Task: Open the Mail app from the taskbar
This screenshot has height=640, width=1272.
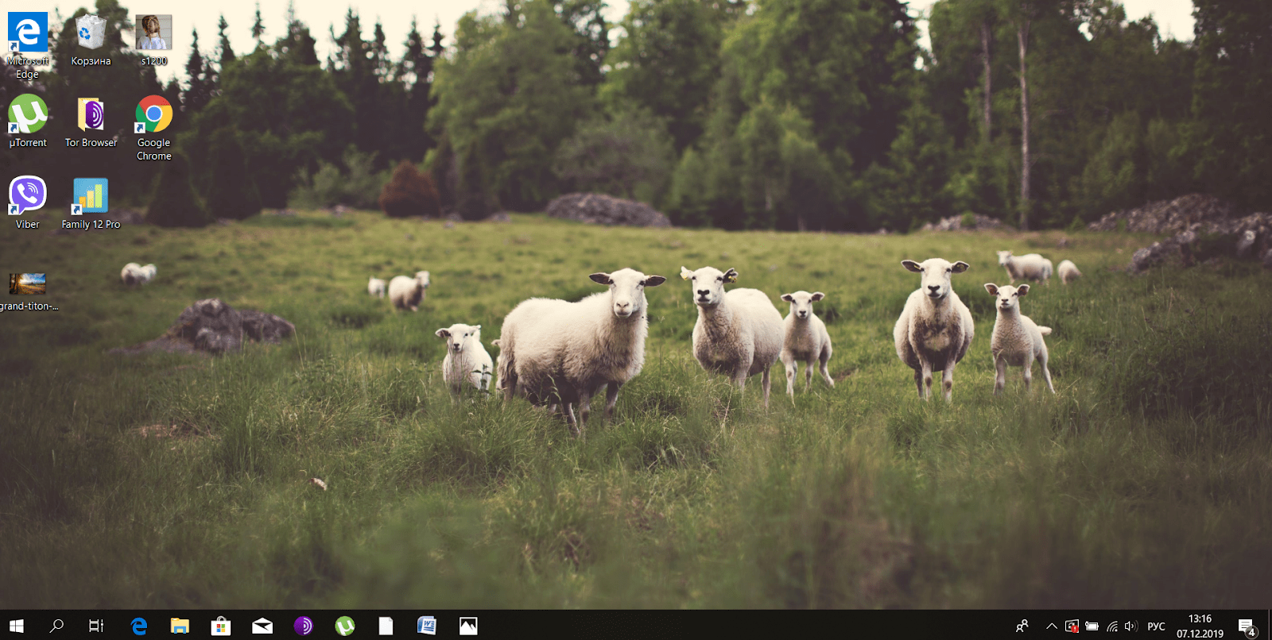Action: click(262, 626)
